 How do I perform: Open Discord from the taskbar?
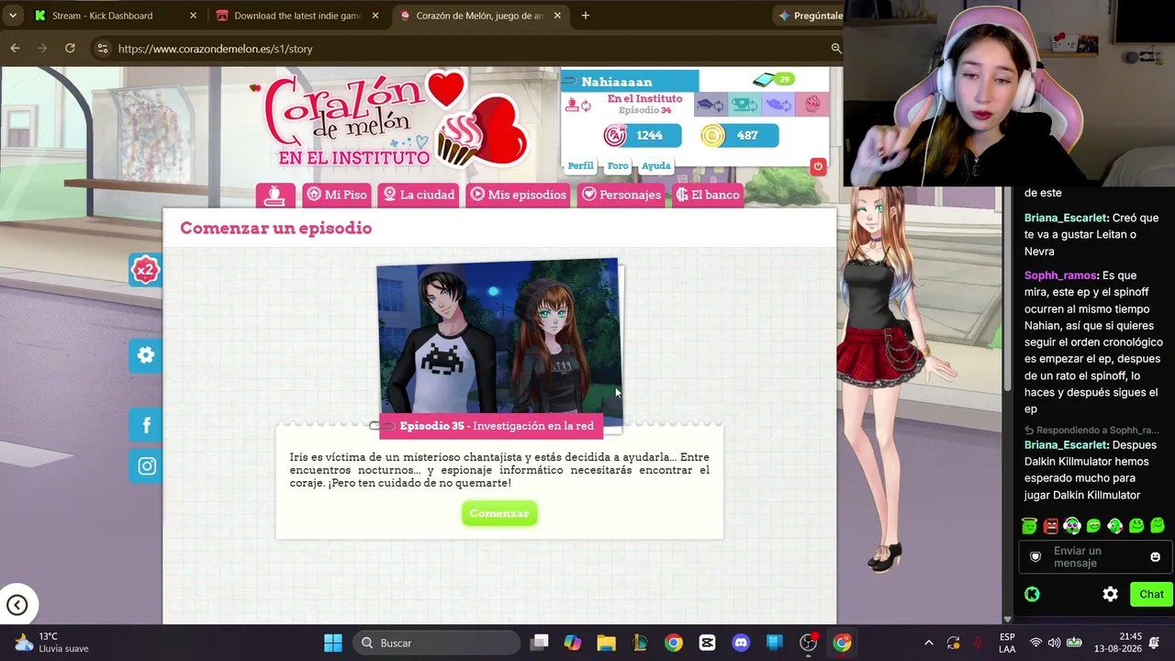(x=741, y=643)
